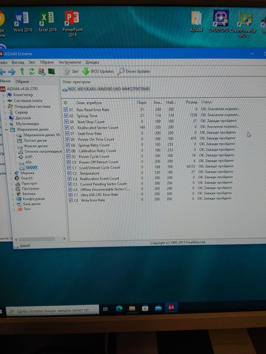Viewport: 266px width, 354px height.
Task: Open File Explorer from taskbar
Action: (132, 308)
